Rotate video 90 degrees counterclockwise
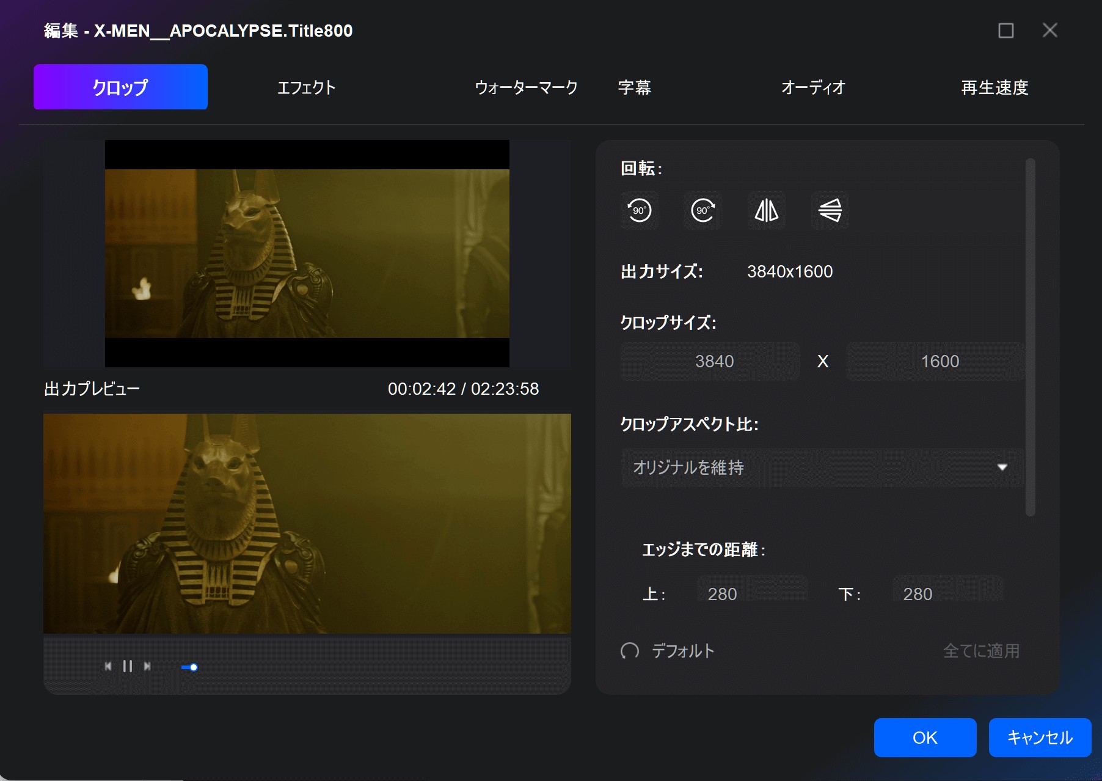Viewport: 1102px width, 781px height. point(640,210)
